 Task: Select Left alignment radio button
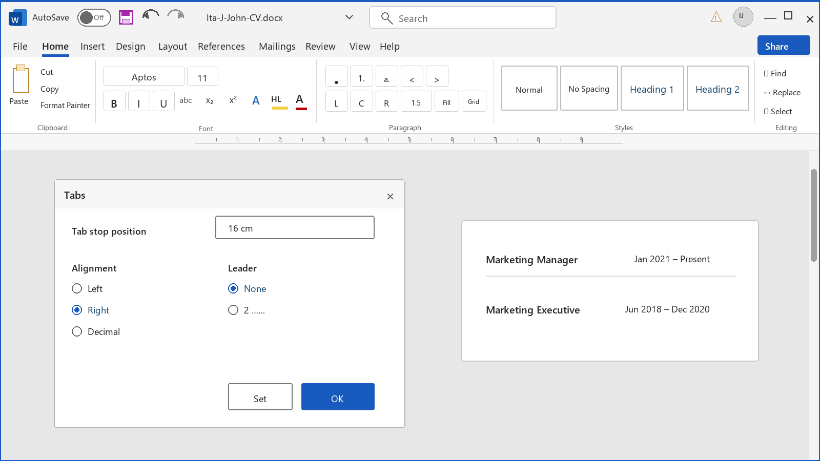coord(77,288)
